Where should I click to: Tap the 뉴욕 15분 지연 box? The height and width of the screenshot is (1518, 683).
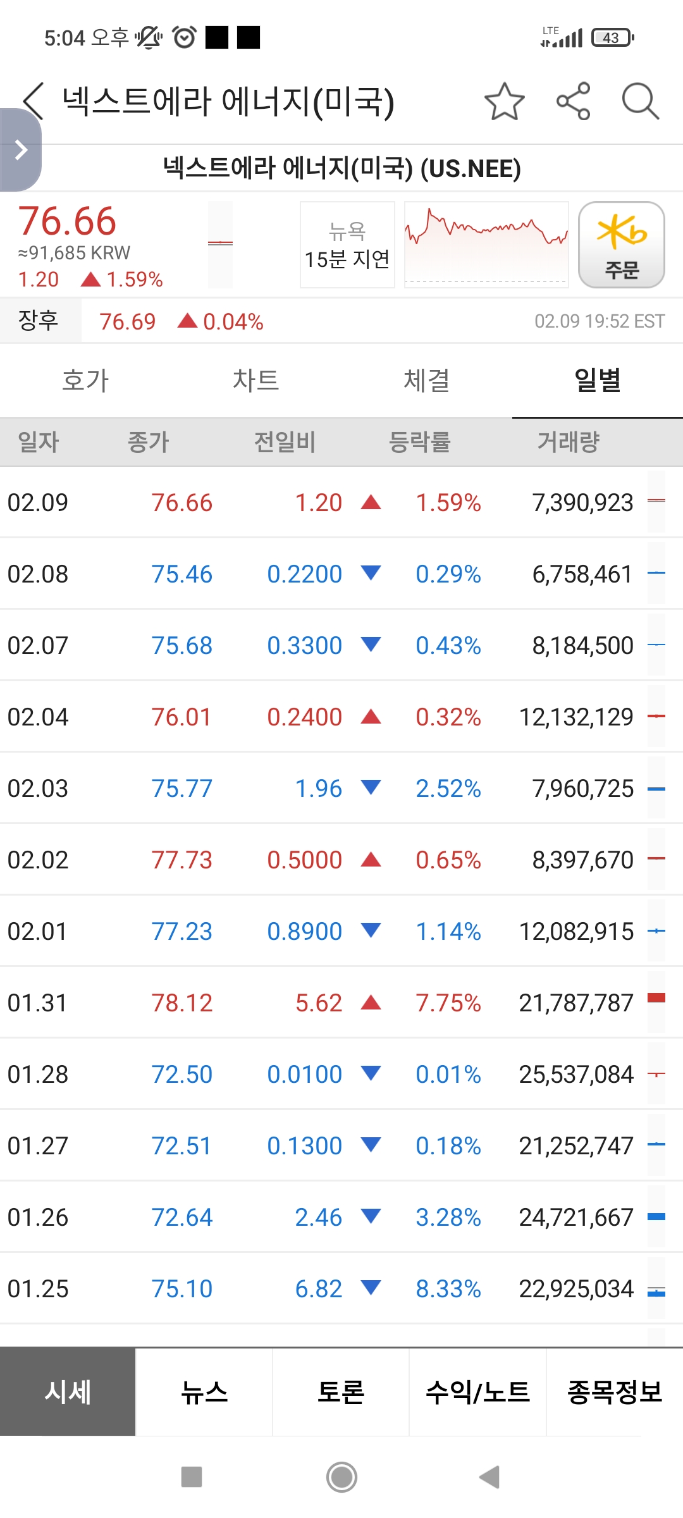coord(347,245)
